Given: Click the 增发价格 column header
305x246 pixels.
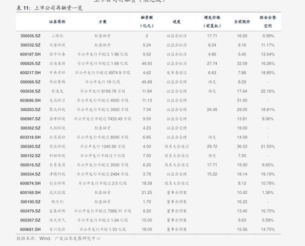Looking at the screenshot, I should [212, 17].
